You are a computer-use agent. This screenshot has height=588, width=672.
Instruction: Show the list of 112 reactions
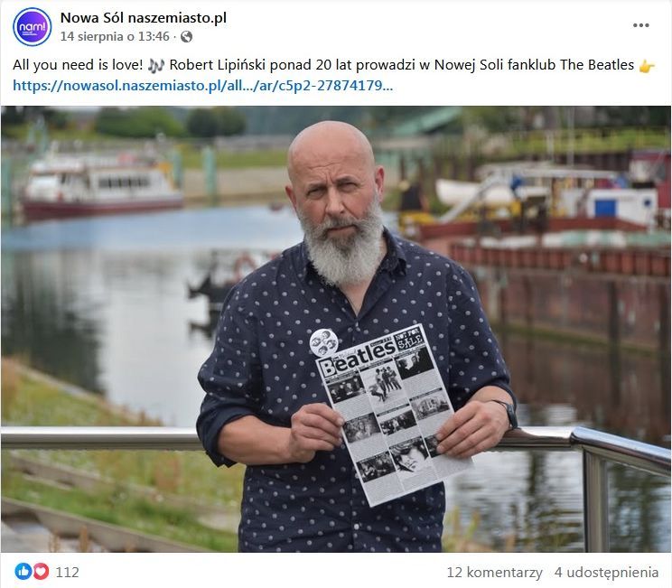pyautogui.click(x=67, y=572)
